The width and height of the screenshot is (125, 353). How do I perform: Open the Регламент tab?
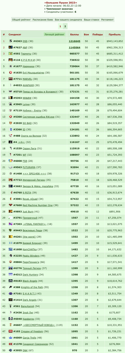pyautogui.click(x=107, y=20)
